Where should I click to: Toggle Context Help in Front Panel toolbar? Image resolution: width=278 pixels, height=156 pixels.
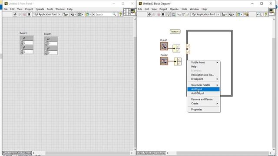[x=121, y=14]
